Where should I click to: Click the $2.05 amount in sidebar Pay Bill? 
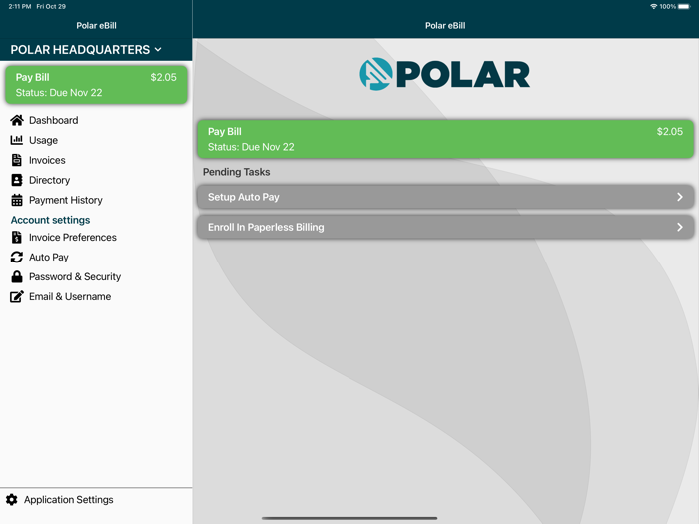(x=163, y=77)
